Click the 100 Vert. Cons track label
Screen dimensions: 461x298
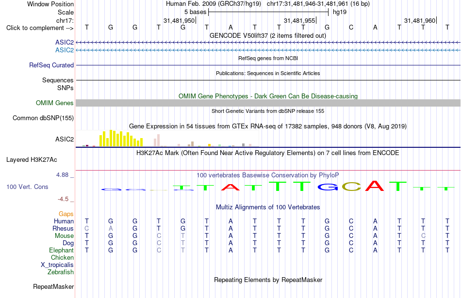(27, 187)
